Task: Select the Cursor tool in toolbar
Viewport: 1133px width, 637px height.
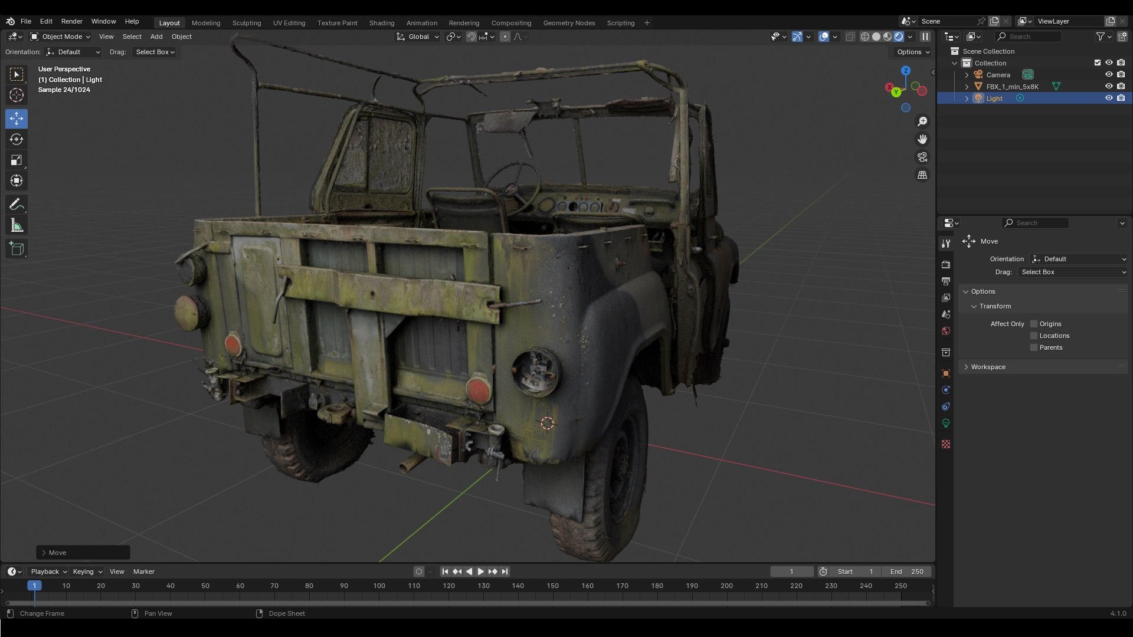Action: [17, 95]
